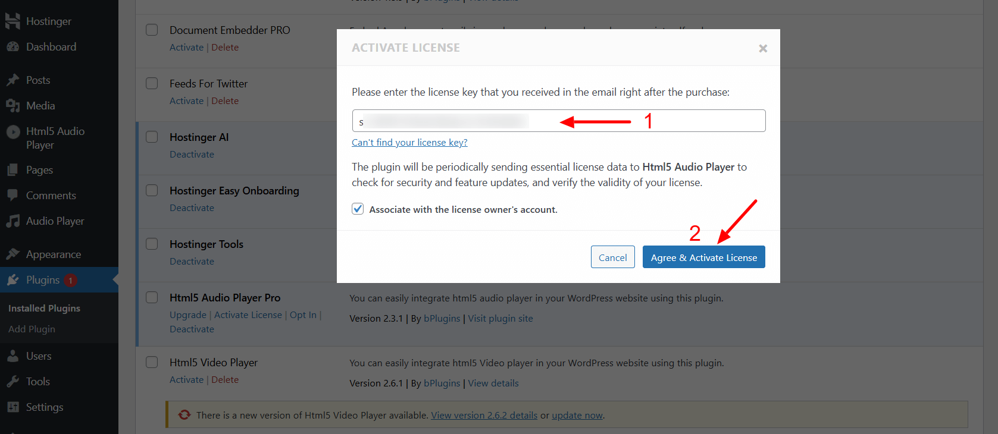Check the Html5 Video Player plugin checkbox
This screenshot has height=434, width=998.
click(152, 361)
